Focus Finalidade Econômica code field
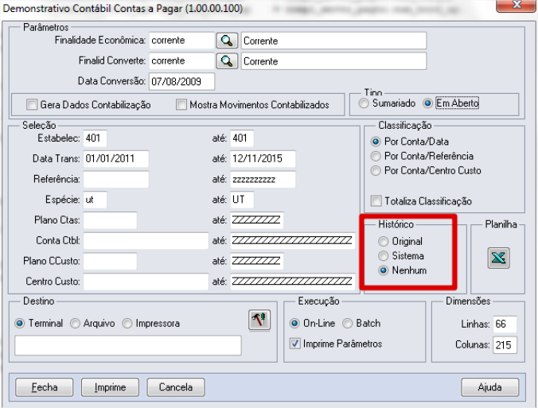Viewport: 538px width, 408px height. click(x=181, y=41)
